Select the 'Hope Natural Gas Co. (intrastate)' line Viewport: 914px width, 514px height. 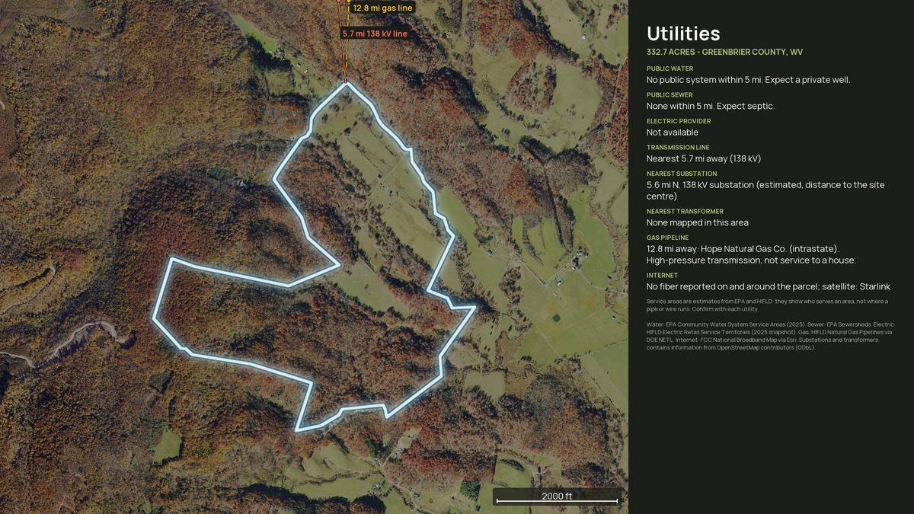tap(743, 249)
